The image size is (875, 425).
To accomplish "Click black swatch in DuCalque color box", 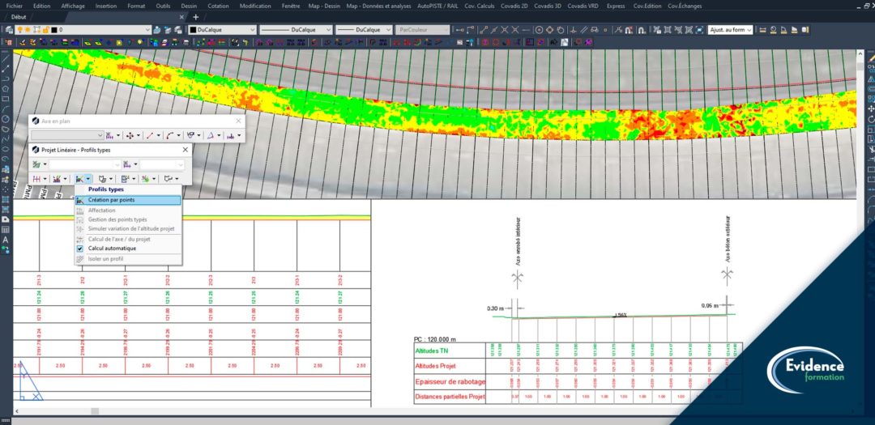I will point(193,30).
